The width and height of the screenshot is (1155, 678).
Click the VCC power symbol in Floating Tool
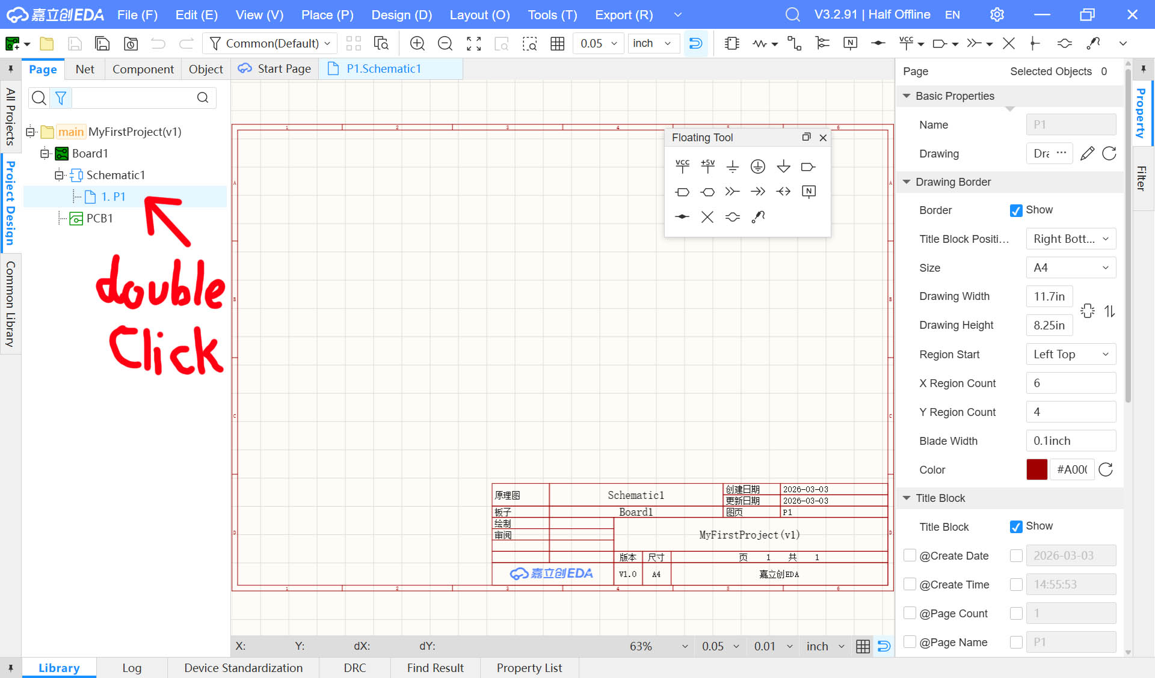pos(682,166)
